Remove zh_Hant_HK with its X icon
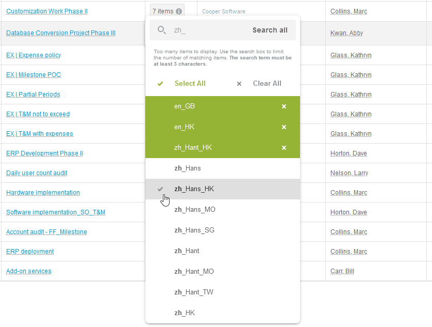The height and width of the screenshot is (327, 432). [284, 148]
